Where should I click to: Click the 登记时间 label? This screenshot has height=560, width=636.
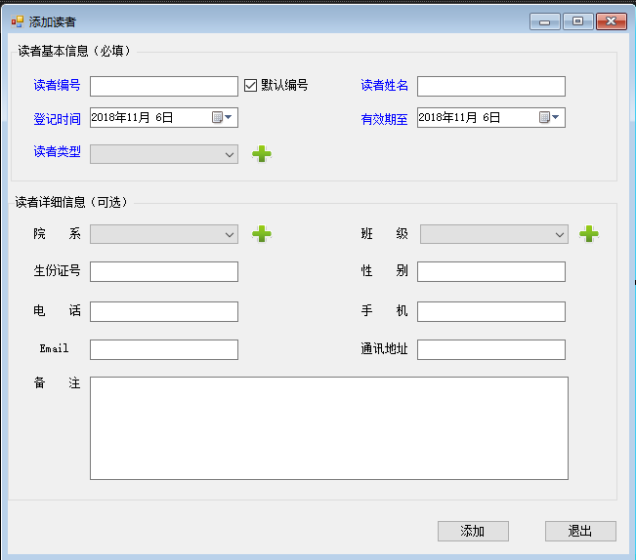tap(57, 119)
